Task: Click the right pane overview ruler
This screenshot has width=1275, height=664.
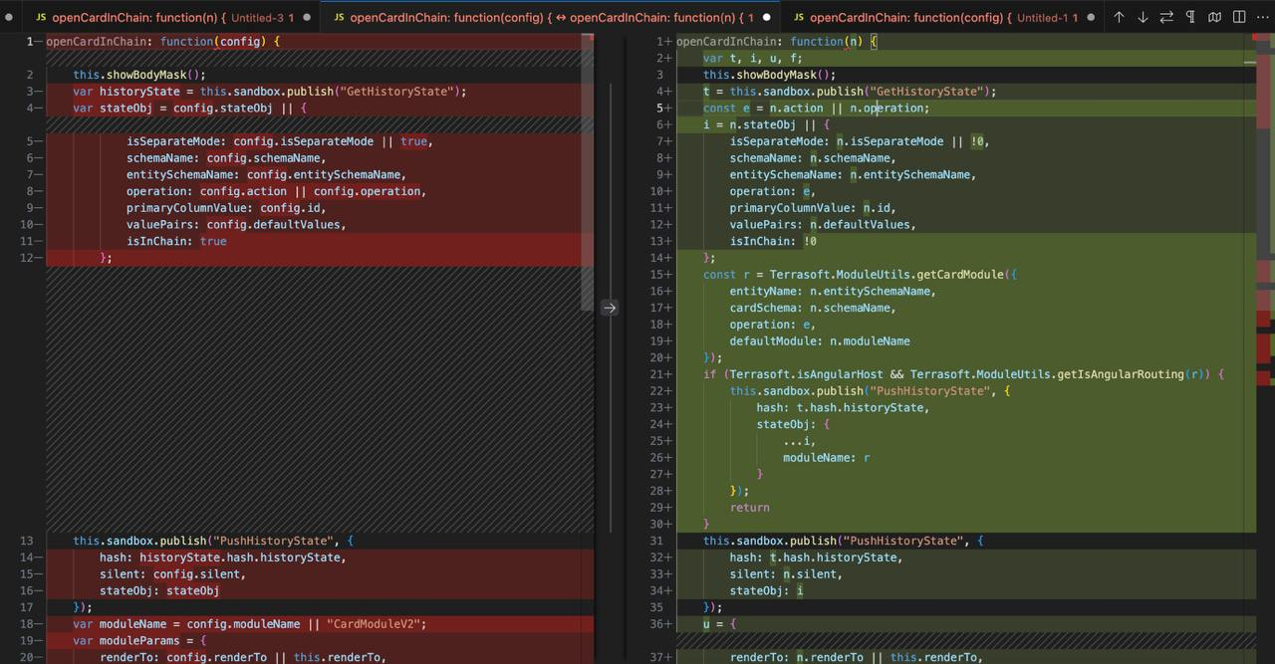Action: 1265,348
